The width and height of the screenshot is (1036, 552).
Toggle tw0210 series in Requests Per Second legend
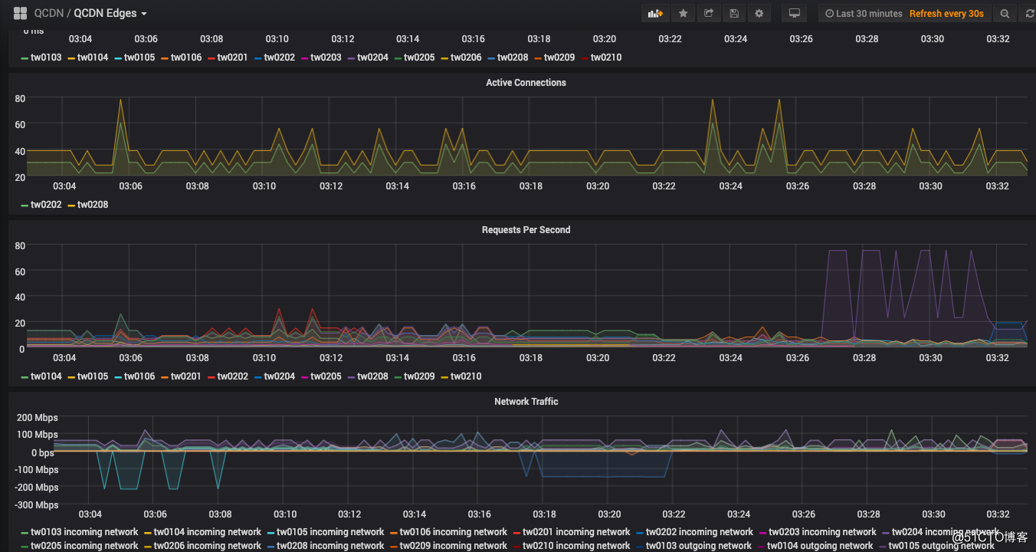tap(466, 376)
